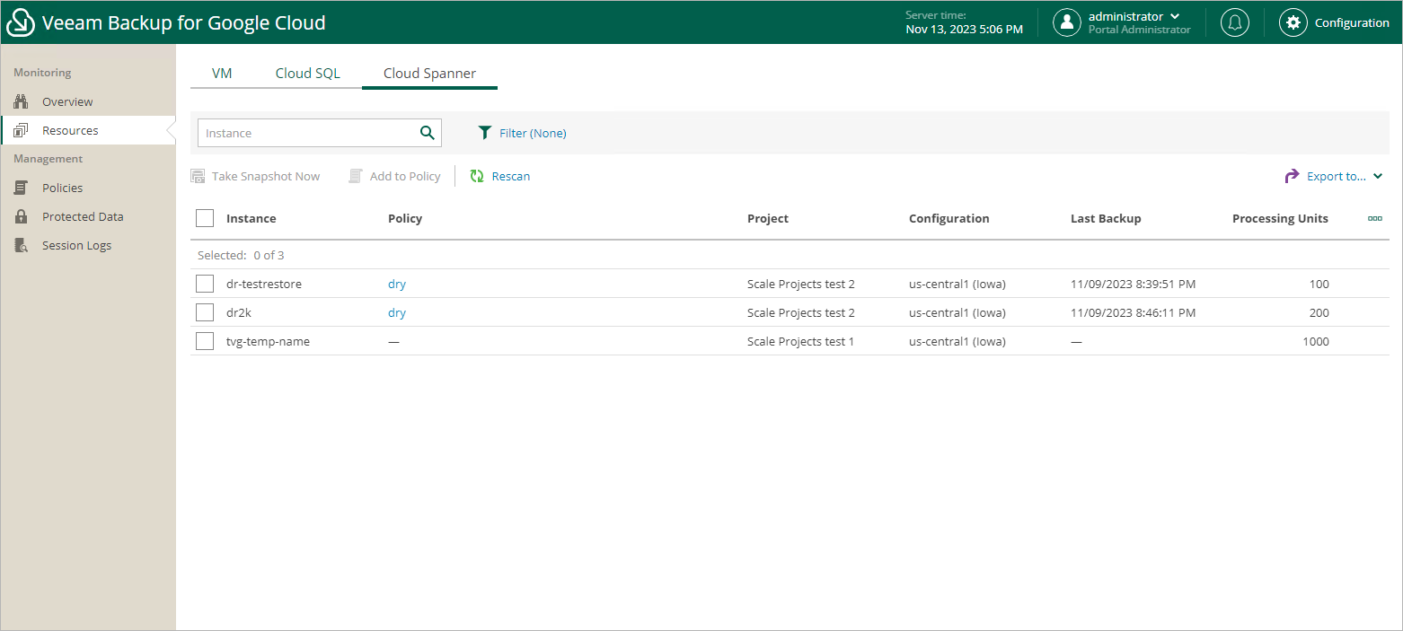Click the Take Snapshot Now icon
Image resolution: width=1403 pixels, height=631 pixels.
click(198, 176)
